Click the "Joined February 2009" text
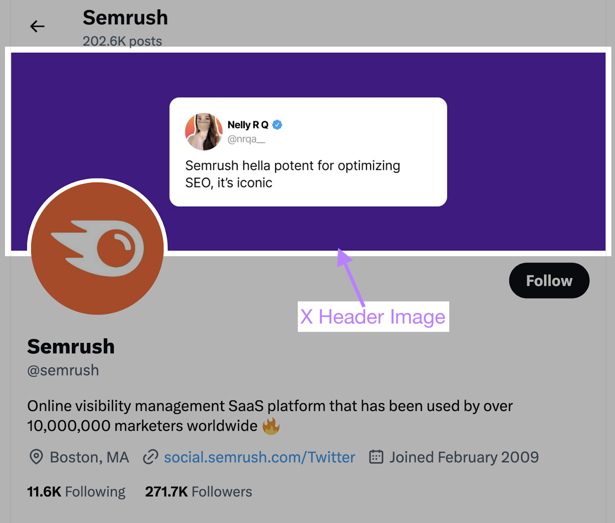Viewport: 615px width, 523px height. pos(464,457)
